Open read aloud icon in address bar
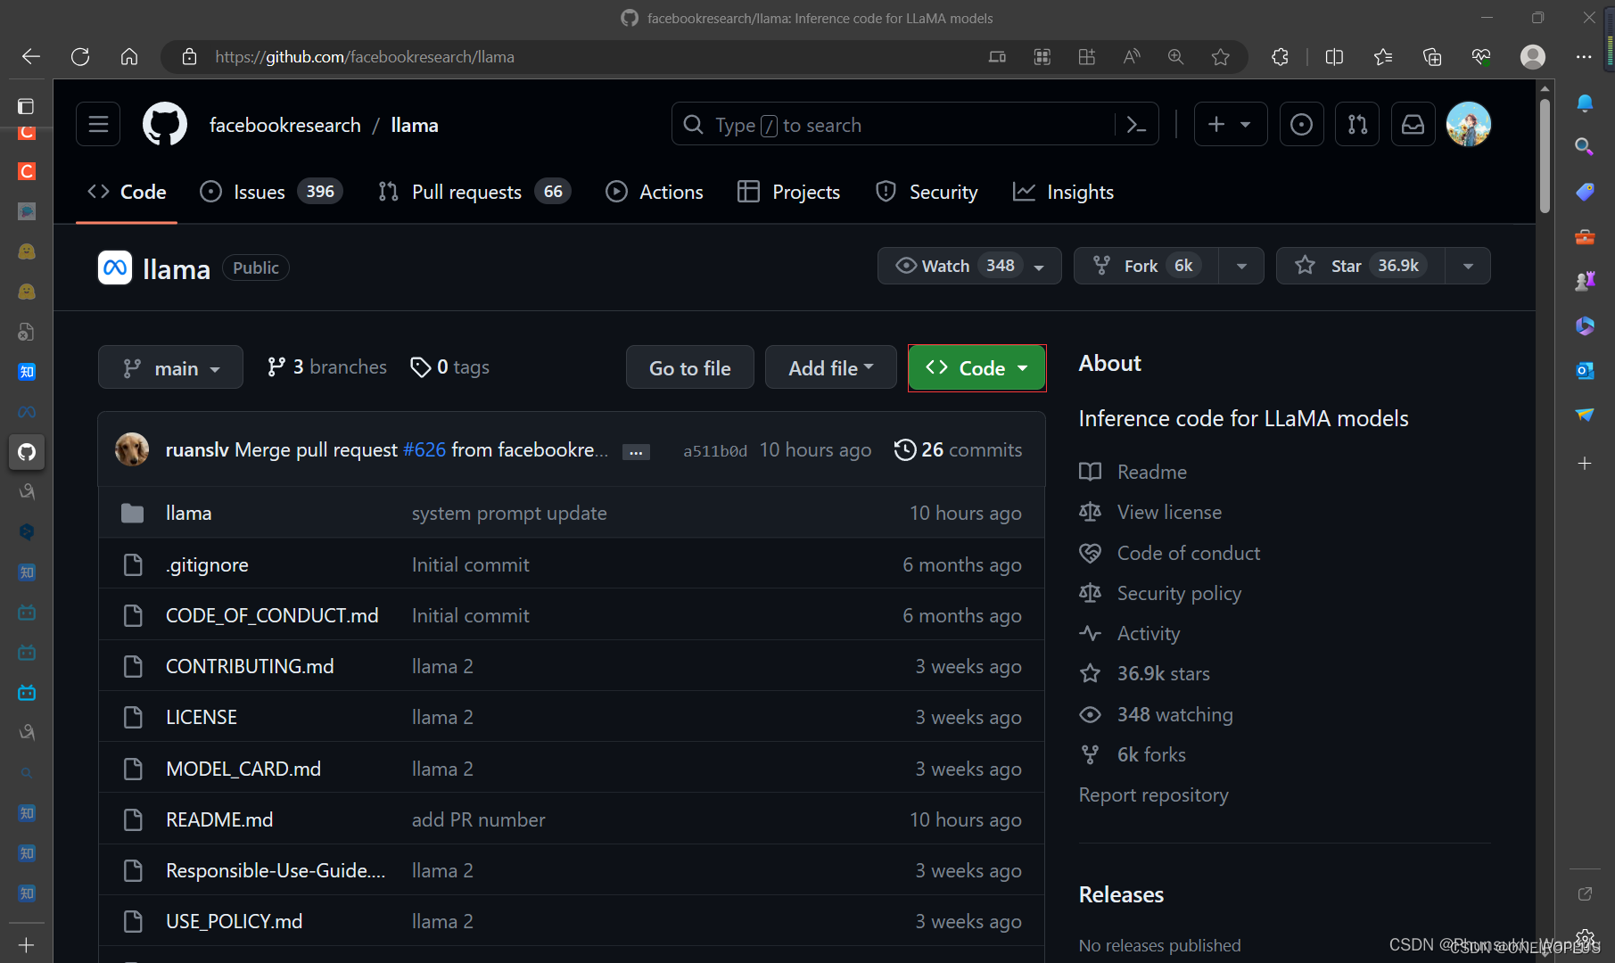 1132,57
